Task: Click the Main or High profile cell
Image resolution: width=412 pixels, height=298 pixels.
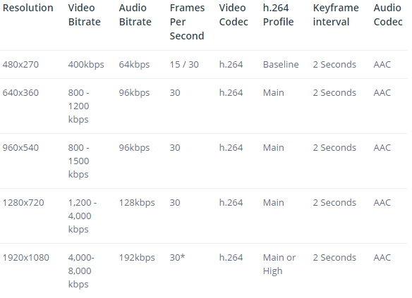Action: click(279, 264)
